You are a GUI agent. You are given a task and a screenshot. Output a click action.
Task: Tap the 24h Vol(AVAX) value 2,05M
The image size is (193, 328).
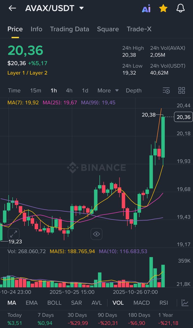tap(158, 55)
